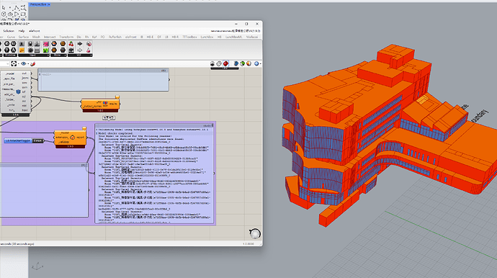497x278 pixels.
Task: Expand the Primitive ribbon panel
Action: coord(10,55)
